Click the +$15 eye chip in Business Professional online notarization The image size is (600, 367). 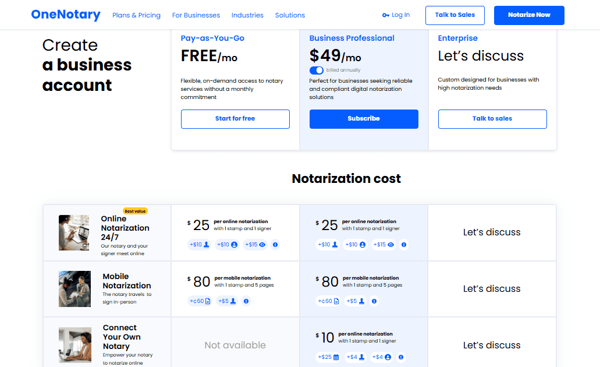[x=384, y=245]
